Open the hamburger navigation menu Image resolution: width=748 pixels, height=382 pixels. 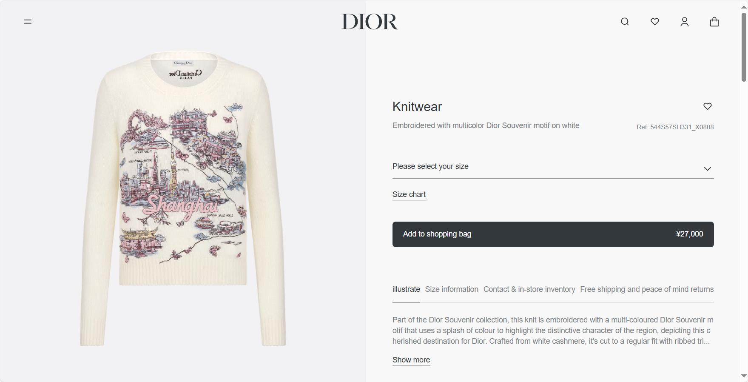pos(28,22)
